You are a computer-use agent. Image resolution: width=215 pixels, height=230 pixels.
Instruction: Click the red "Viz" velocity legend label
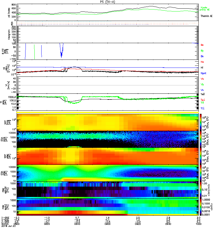pyautogui.click(x=202, y=79)
